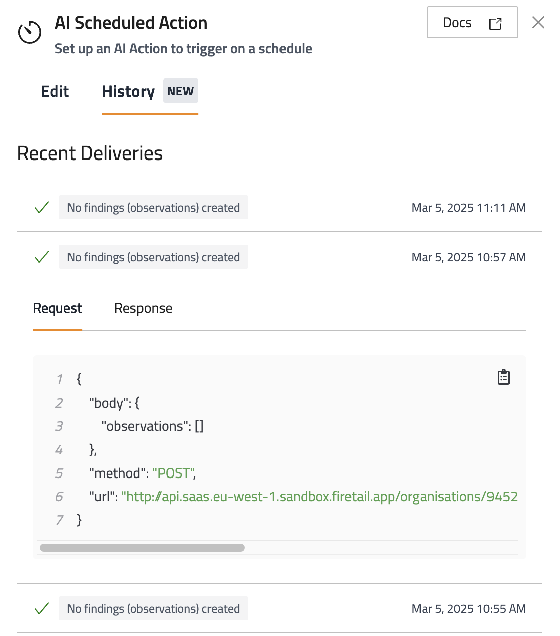This screenshot has height=636, width=560.
Task: Click the "POST" method value in JSON
Action: (173, 473)
